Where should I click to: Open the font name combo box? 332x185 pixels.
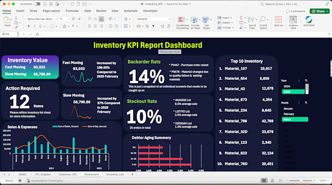pyautogui.click(x=41, y=19)
